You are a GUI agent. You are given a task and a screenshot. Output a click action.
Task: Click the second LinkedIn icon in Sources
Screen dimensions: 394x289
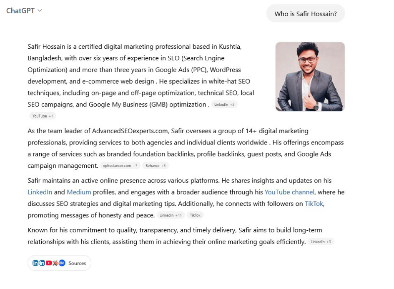42,263
